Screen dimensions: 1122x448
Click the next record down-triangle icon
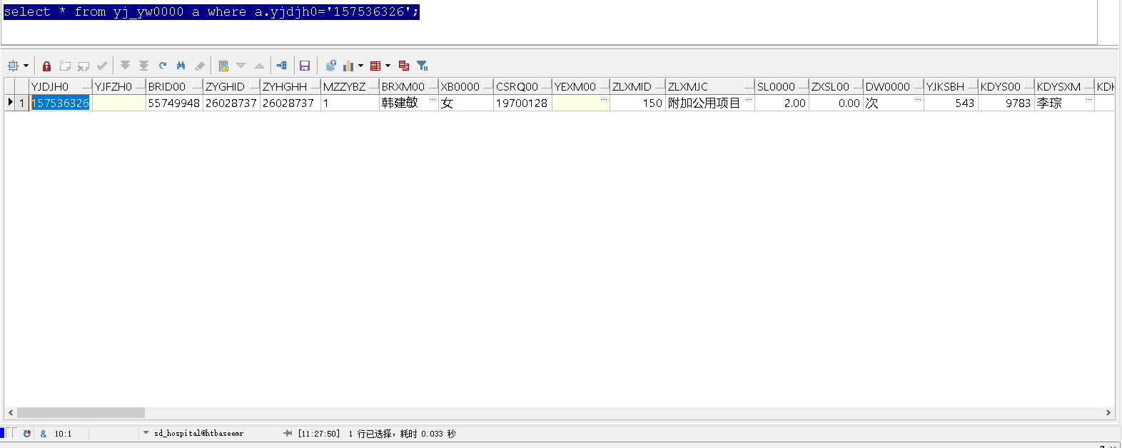point(241,66)
